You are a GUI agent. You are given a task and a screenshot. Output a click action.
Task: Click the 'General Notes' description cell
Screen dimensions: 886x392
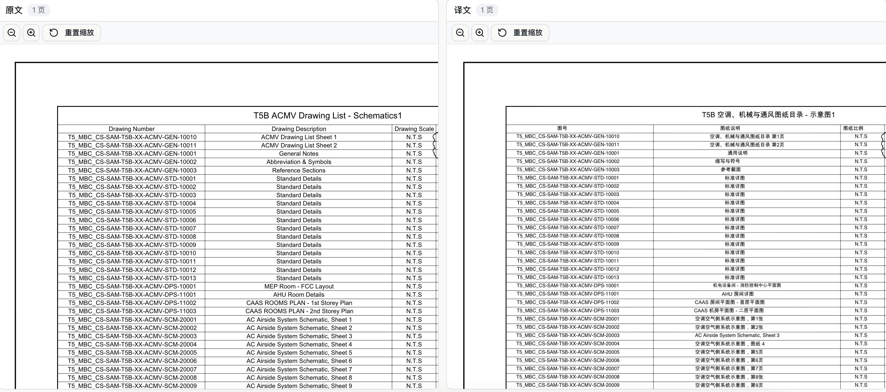[x=298, y=154]
